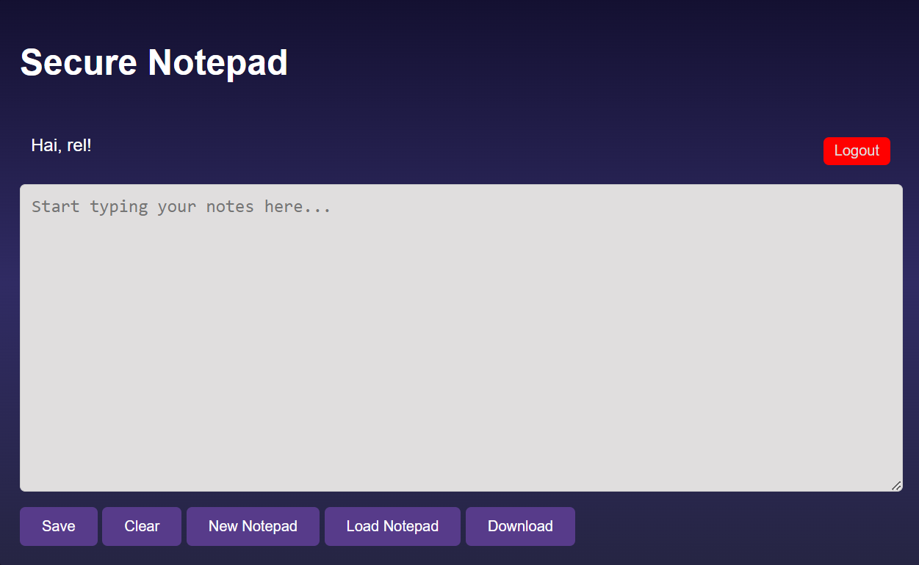The height and width of the screenshot is (565, 919).
Task: Save the note with the purple Save button
Action: [59, 526]
